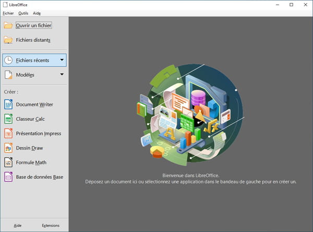
Task: Open the Aide menu in menu bar
Action: point(37,13)
